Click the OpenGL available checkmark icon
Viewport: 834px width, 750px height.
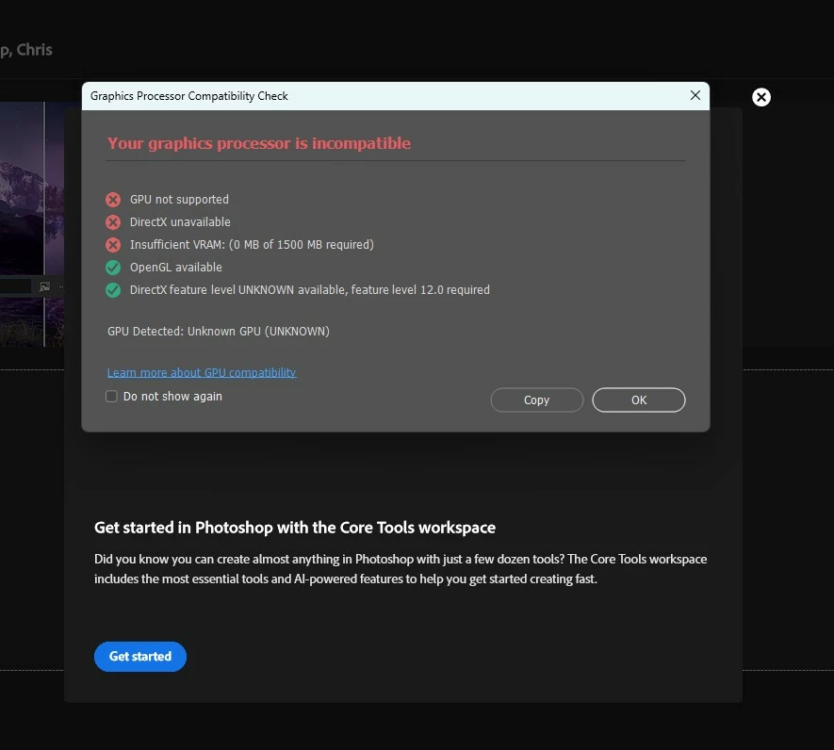113,268
